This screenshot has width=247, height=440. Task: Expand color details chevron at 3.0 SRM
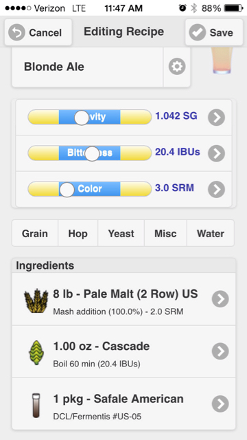[217, 190]
